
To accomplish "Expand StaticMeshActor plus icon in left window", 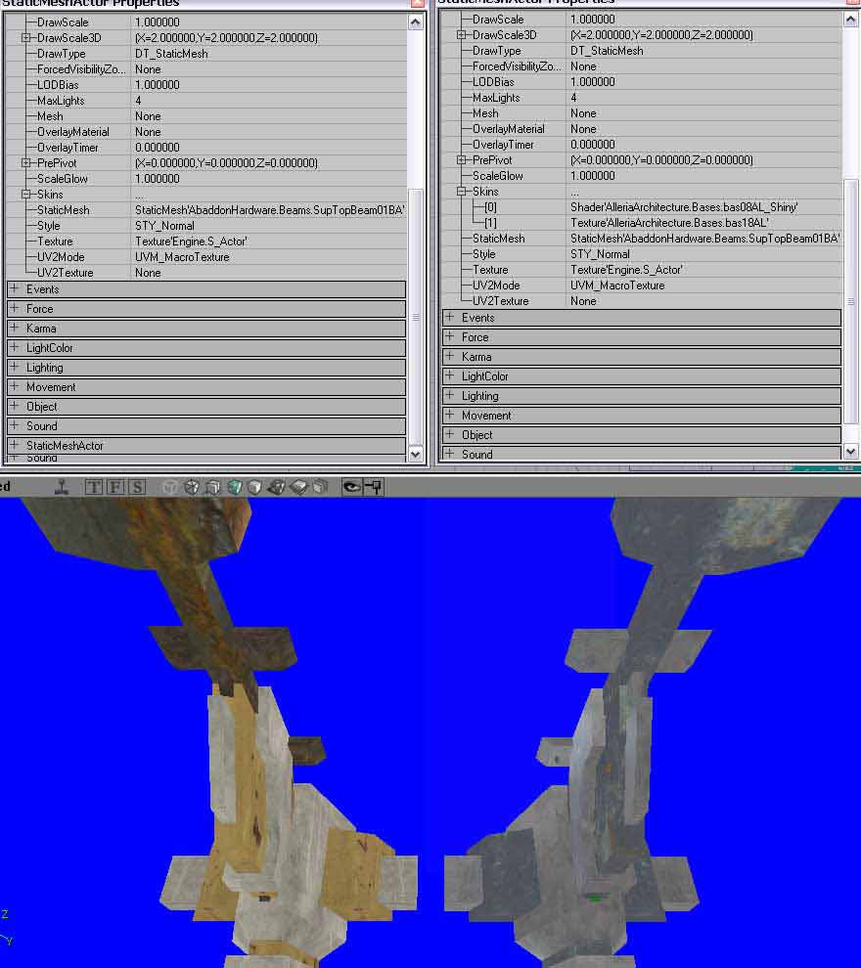I will 15,445.
